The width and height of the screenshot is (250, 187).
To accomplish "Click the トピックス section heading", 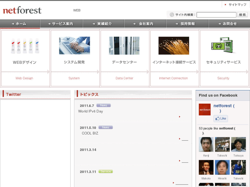I will point(89,94).
